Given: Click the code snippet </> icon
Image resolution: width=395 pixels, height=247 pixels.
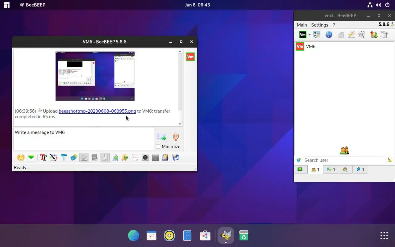Looking at the screenshot, I should point(135,157).
